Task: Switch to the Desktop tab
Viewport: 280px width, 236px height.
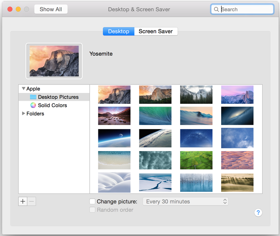Action: coord(119,31)
